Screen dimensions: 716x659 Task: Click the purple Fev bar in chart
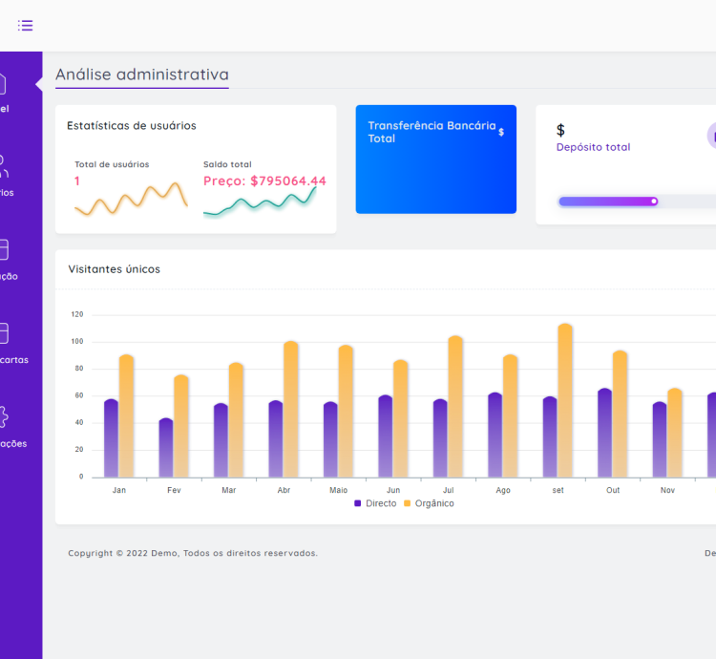coord(166,447)
